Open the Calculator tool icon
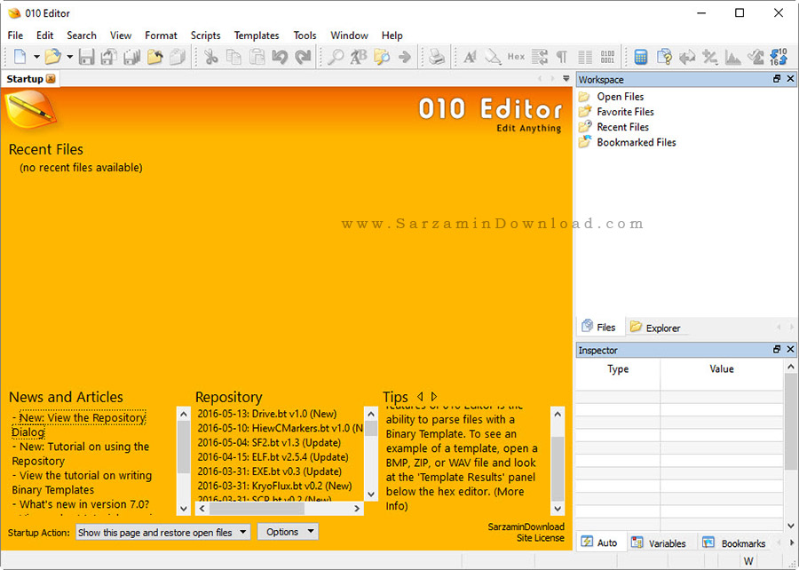The width and height of the screenshot is (799, 570). pyautogui.click(x=640, y=57)
